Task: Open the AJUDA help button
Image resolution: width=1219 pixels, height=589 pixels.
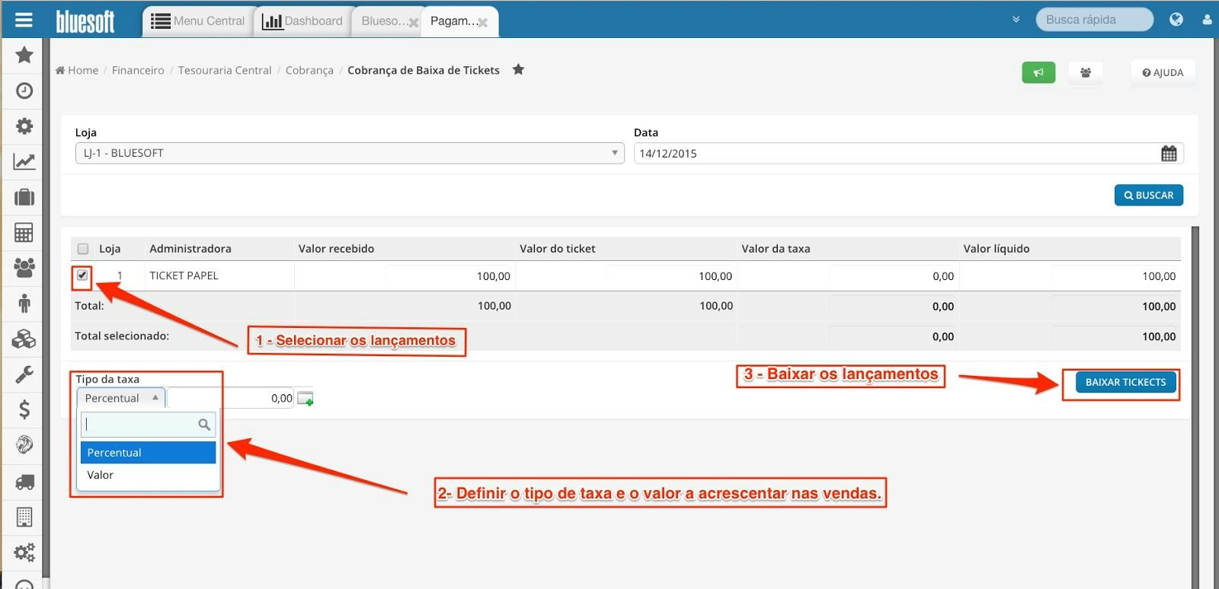Action: pyautogui.click(x=1163, y=72)
